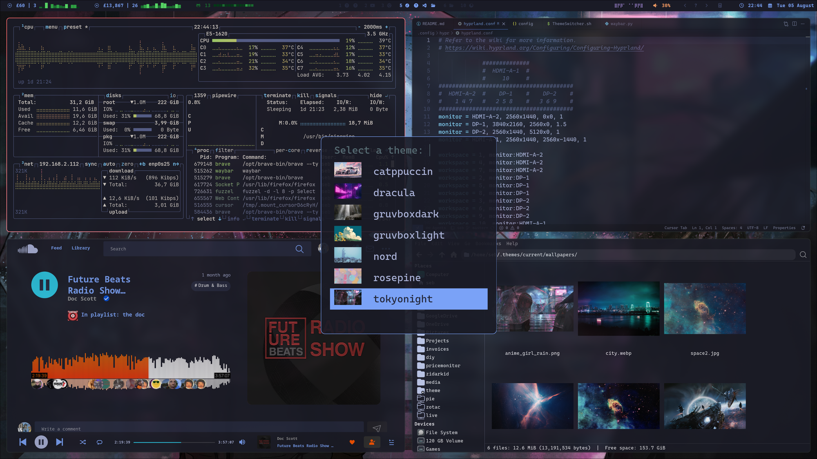The width and height of the screenshot is (817, 459).
Task: Switch to the ThemeSwitcher.sh tab
Action: click(571, 24)
